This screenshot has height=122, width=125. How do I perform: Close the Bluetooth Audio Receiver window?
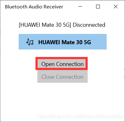[x=116, y=7]
